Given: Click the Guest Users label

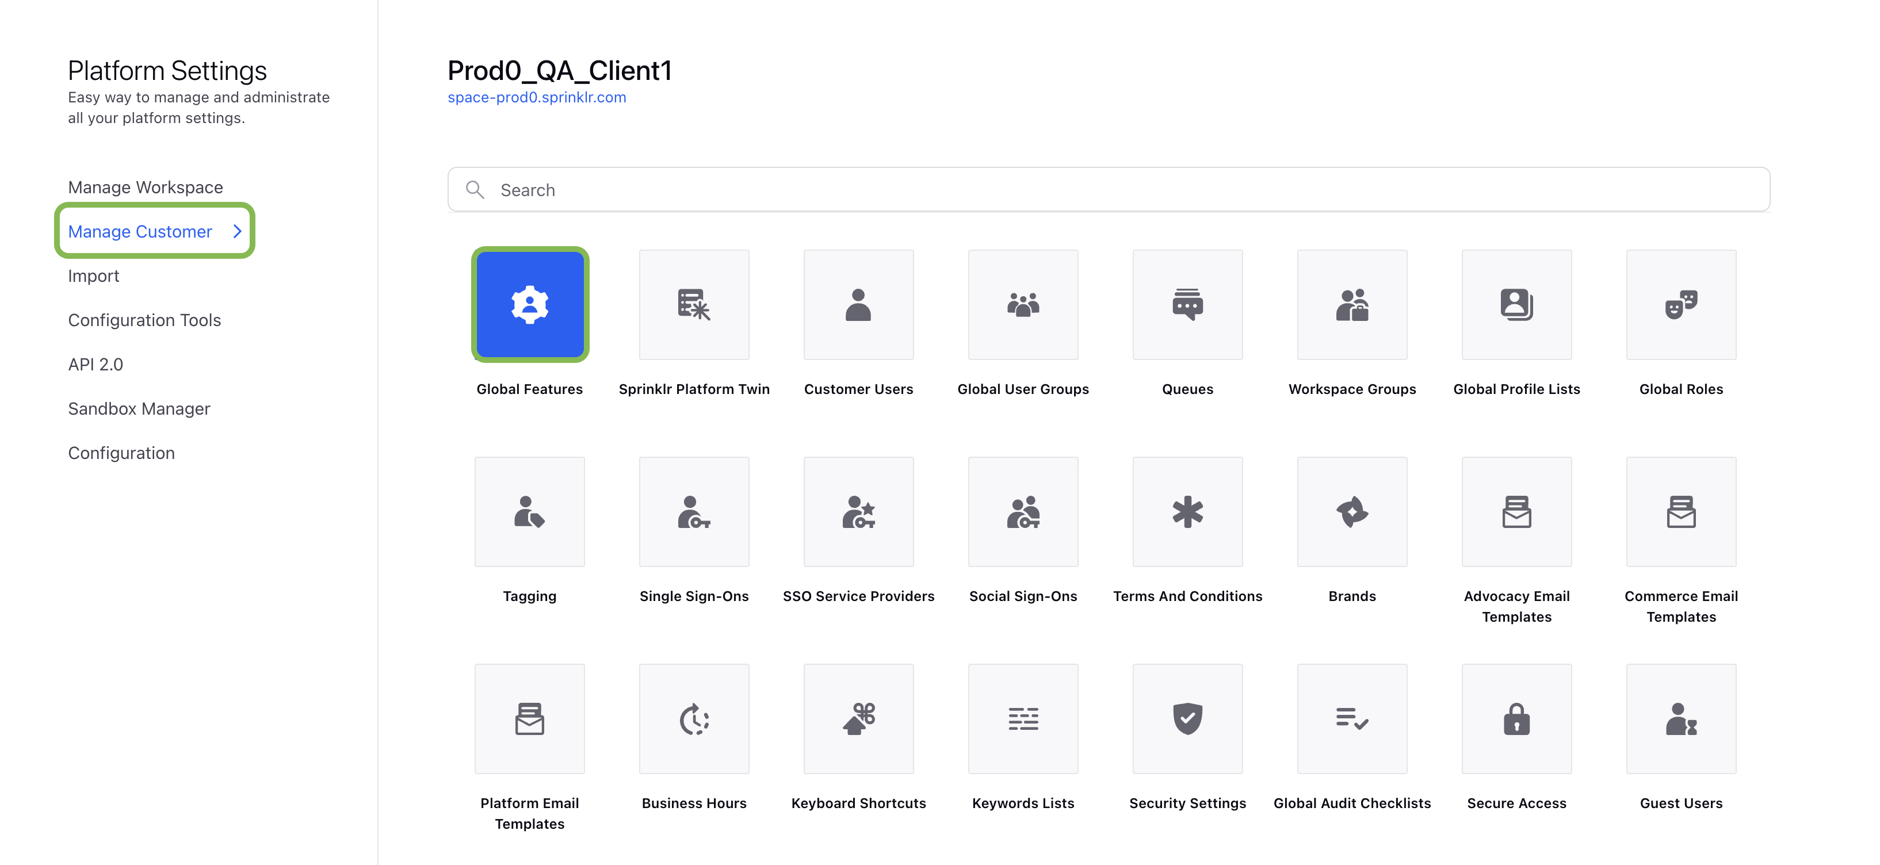Looking at the screenshot, I should click(x=1682, y=803).
